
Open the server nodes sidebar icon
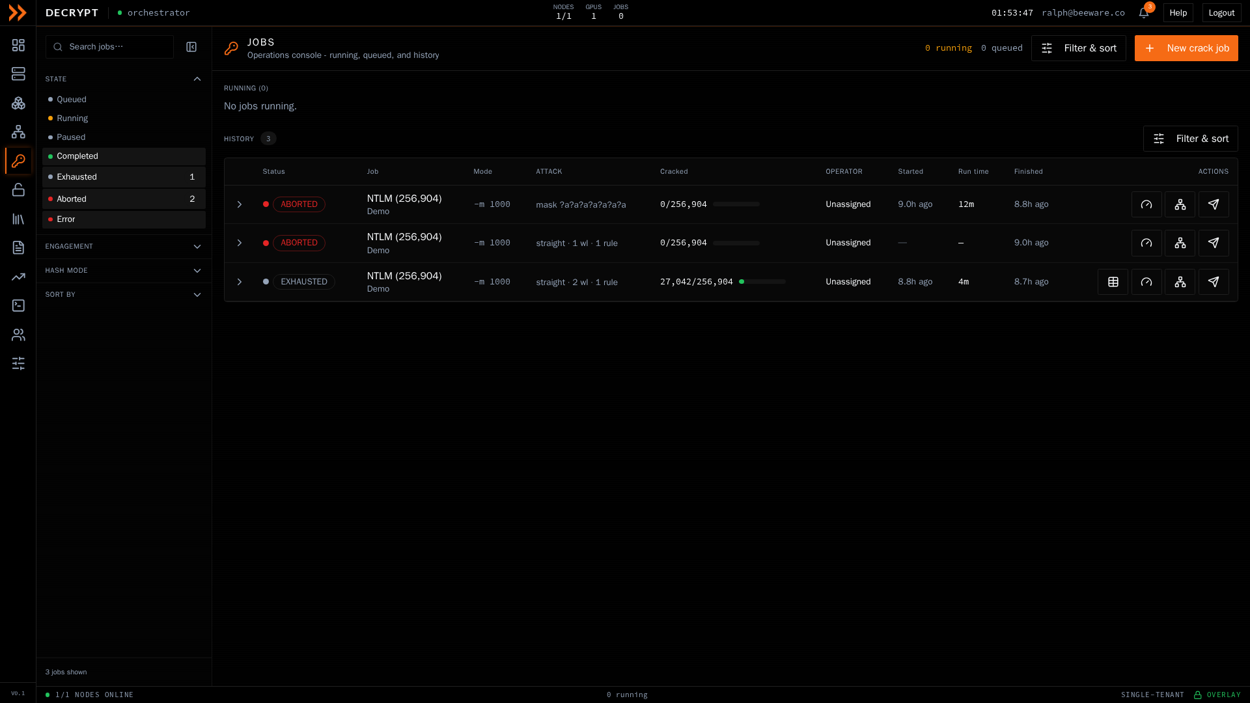[18, 74]
